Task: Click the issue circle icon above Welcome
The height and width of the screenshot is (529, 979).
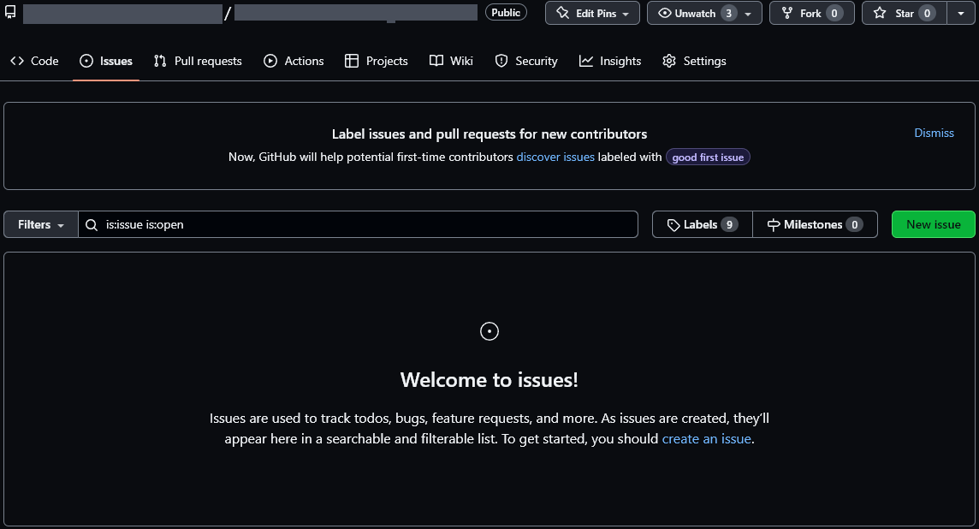Action: 489,331
